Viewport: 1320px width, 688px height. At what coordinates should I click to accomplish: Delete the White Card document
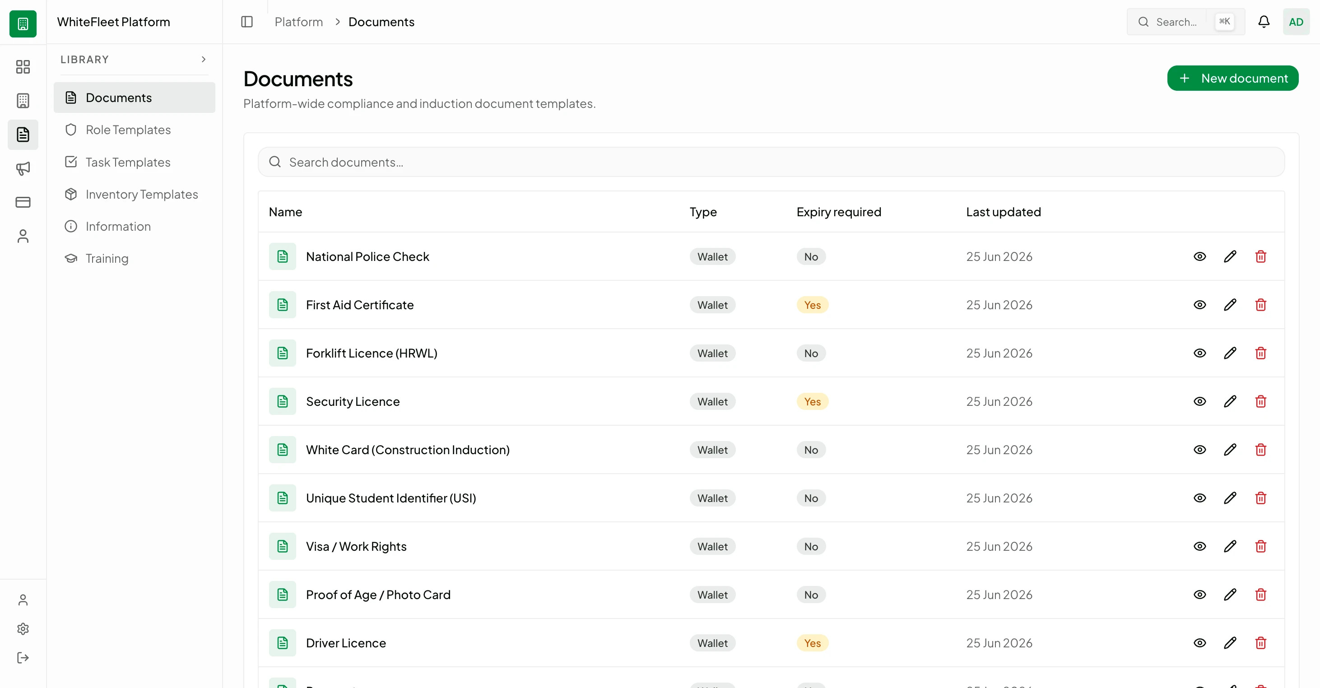1260,449
